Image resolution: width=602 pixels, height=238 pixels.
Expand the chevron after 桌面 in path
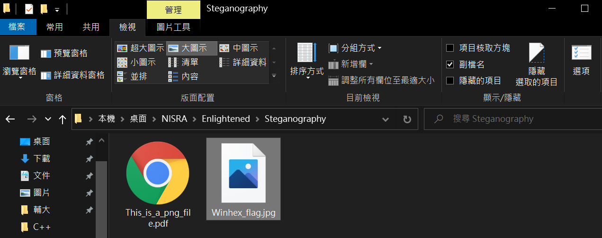[154, 119]
